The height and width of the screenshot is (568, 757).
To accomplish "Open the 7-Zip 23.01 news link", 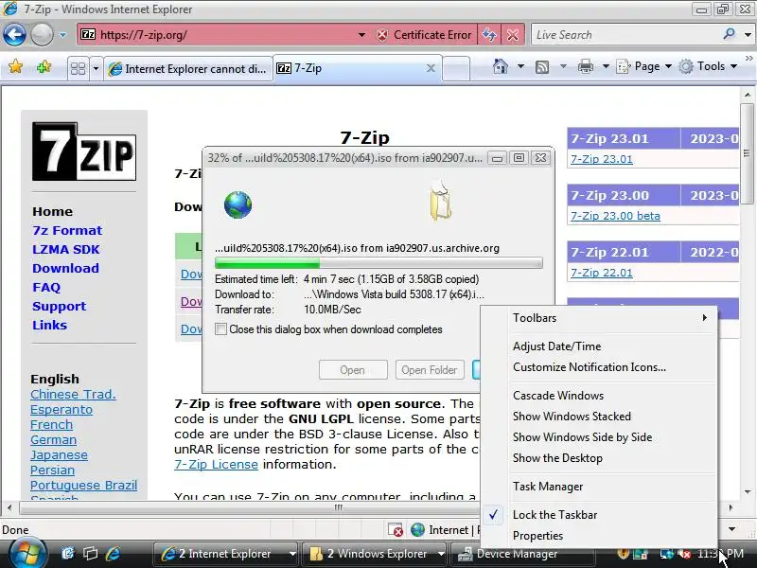I will [x=602, y=159].
